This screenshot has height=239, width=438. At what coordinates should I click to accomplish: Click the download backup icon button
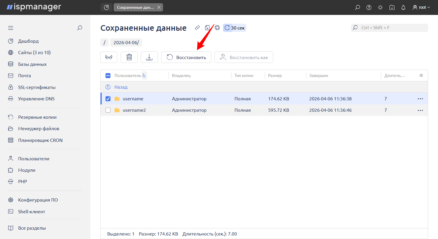(149, 57)
